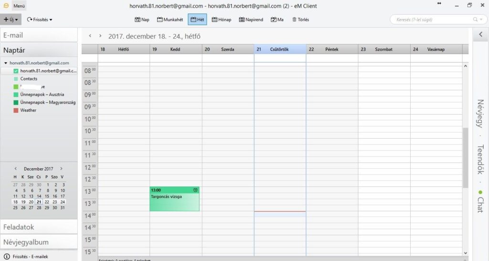Click December 2017 mini calendar title
Image resolution: width=489 pixels, height=261 pixels.
pos(38,169)
